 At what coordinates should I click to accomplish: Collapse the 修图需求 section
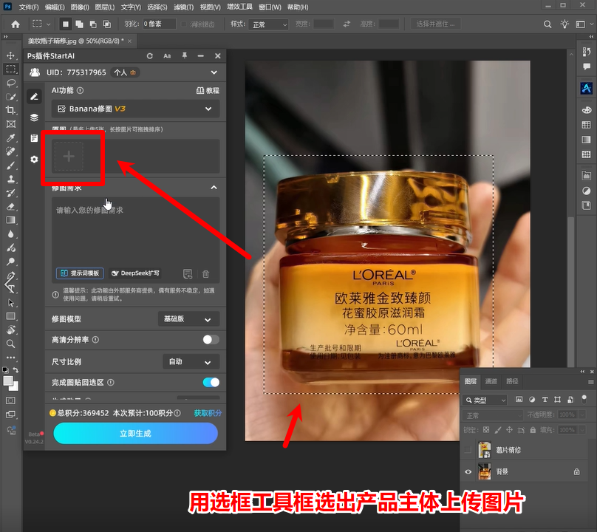click(x=214, y=188)
